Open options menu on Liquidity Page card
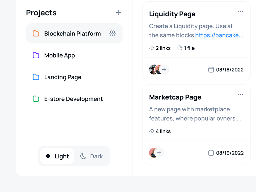The width and height of the screenshot is (256, 192). tap(241, 11)
